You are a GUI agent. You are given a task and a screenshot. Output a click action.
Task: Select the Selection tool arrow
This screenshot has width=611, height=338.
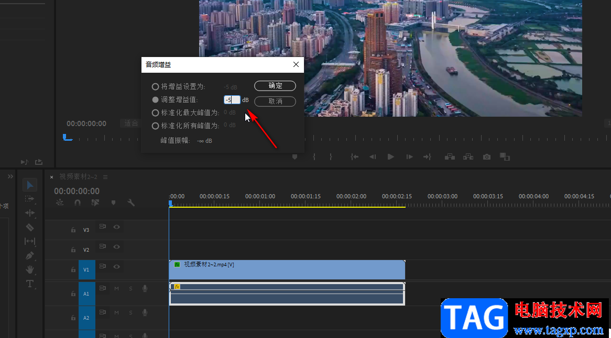(30, 185)
